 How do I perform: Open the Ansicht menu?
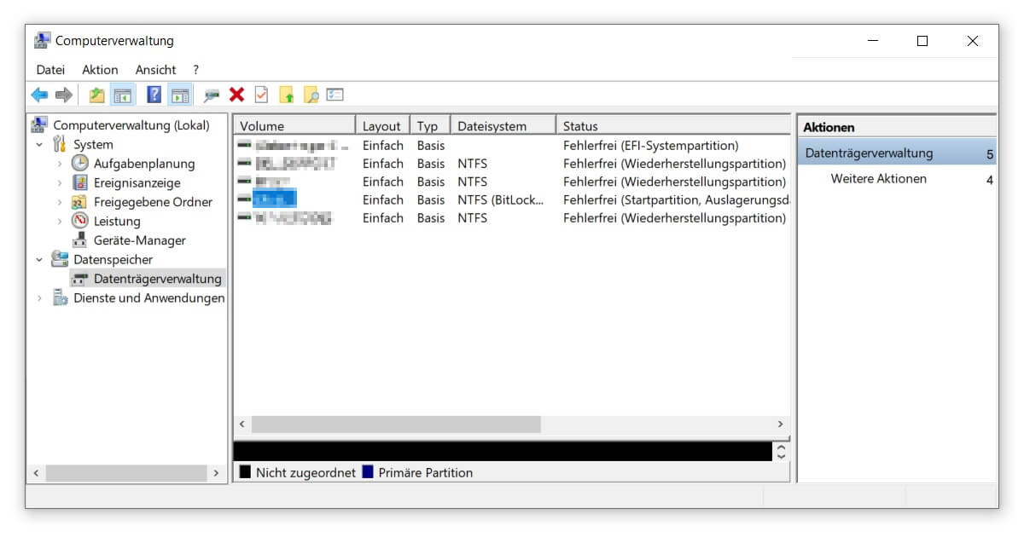click(x=155, y=70)
